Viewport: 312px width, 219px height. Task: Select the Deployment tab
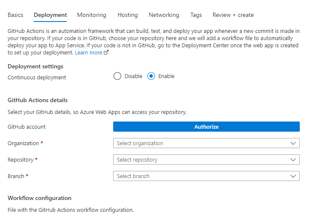coord(50,15)
